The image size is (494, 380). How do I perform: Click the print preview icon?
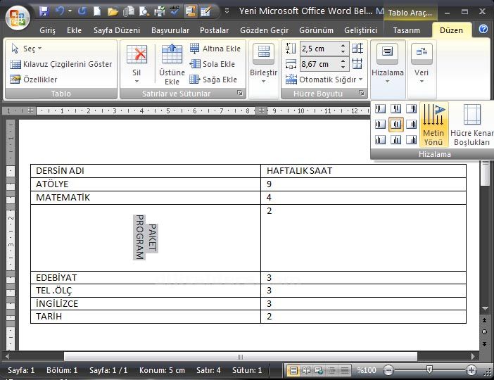click(144, 12)
